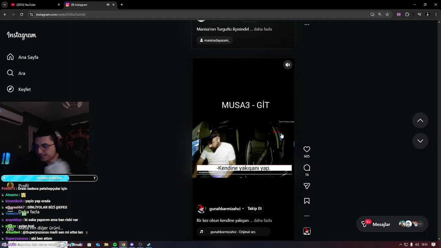Mute the reel audio speaker button
Viewport: 441px width, 248px height.
[x=288, y=65]
